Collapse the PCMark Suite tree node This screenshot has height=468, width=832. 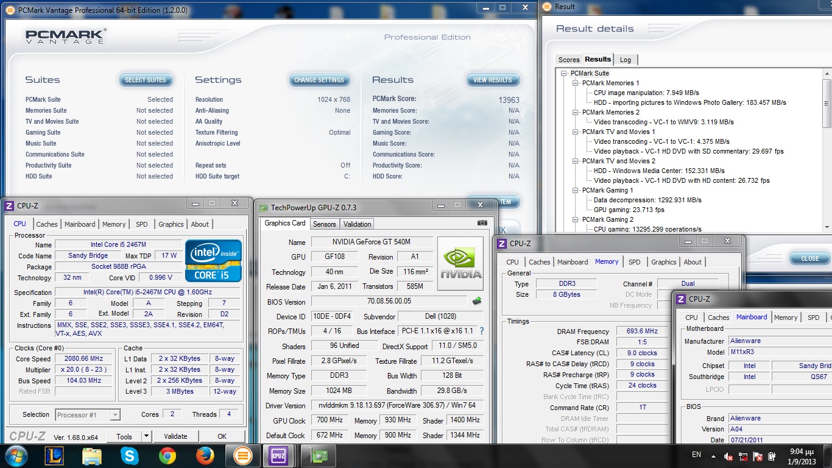(565, 73)
